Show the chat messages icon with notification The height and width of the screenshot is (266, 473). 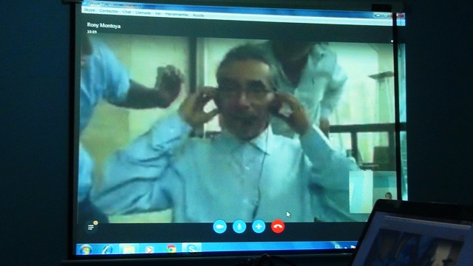92,226
